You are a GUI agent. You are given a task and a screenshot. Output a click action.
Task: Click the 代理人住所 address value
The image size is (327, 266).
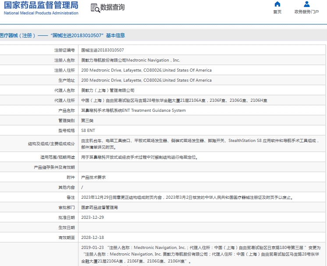point(174,100)
